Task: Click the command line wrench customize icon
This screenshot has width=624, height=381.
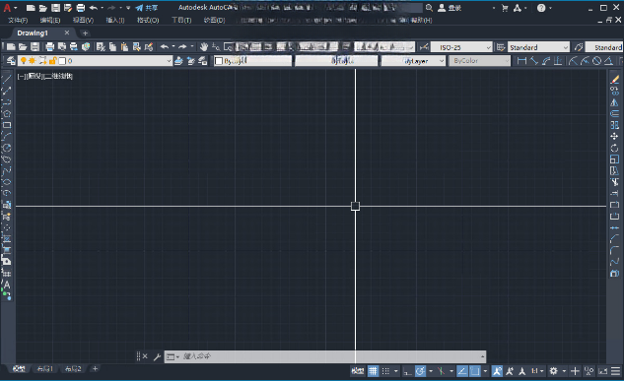Action: [157, 356]
